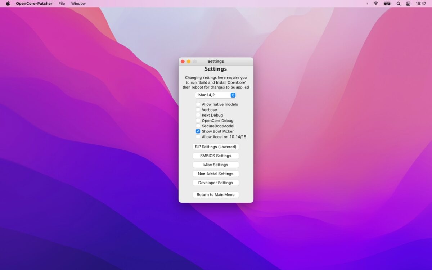Open the OpenCore-Patcher menu

pyautogui.click(x=34, y=3)
